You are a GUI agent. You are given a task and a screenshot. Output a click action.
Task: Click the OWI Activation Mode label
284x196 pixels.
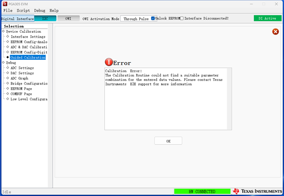[101, 19]
